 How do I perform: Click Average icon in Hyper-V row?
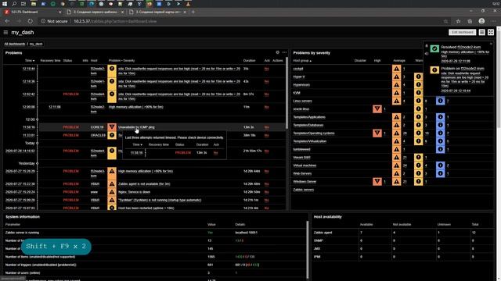tap(397, 76)
